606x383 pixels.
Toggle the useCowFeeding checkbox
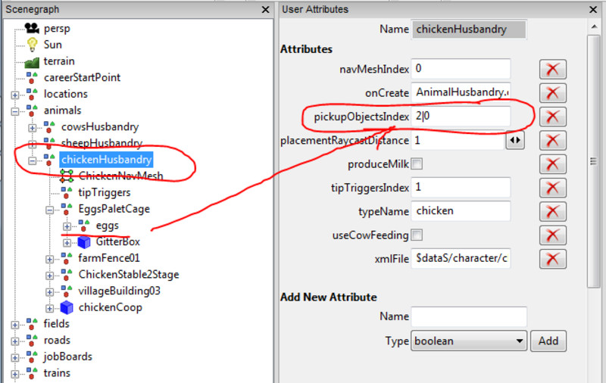417,235
